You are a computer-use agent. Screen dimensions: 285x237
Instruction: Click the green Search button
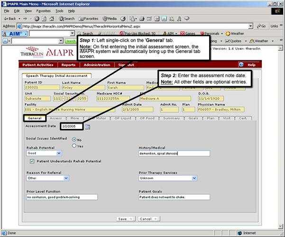coord(71,41)
